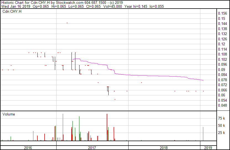Click the tallest red volume bar
Image resolution: width=230 pixels, height=150 pixels.
point(107,127)
